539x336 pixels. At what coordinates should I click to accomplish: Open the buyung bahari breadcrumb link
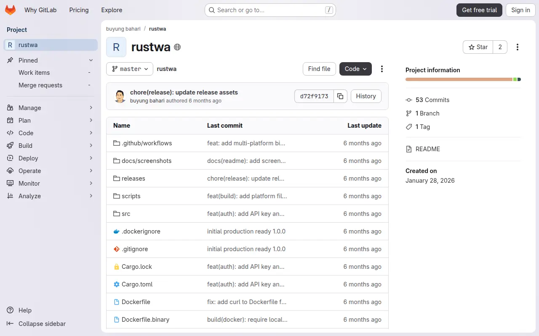[123, 29]
